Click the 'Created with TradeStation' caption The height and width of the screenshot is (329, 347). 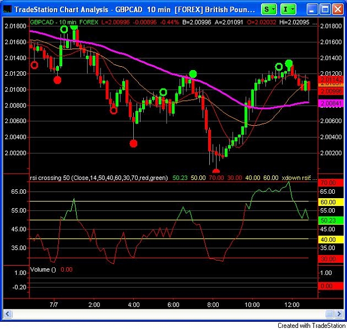[311, 325]
